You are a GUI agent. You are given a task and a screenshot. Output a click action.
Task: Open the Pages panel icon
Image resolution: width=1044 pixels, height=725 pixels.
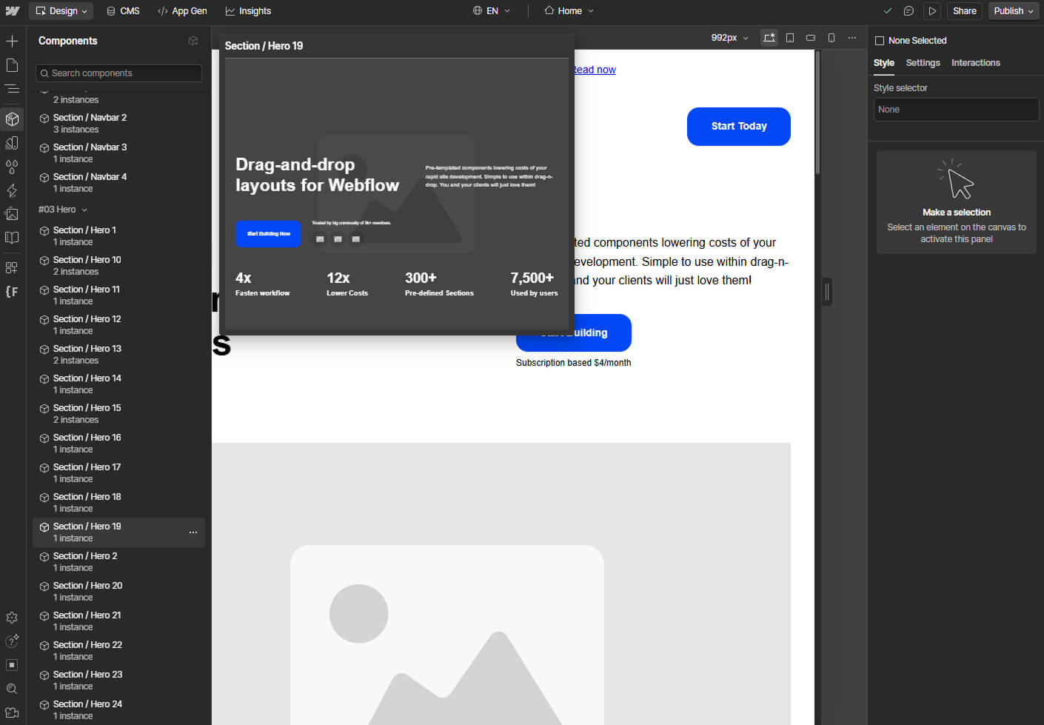click(12, 65)
